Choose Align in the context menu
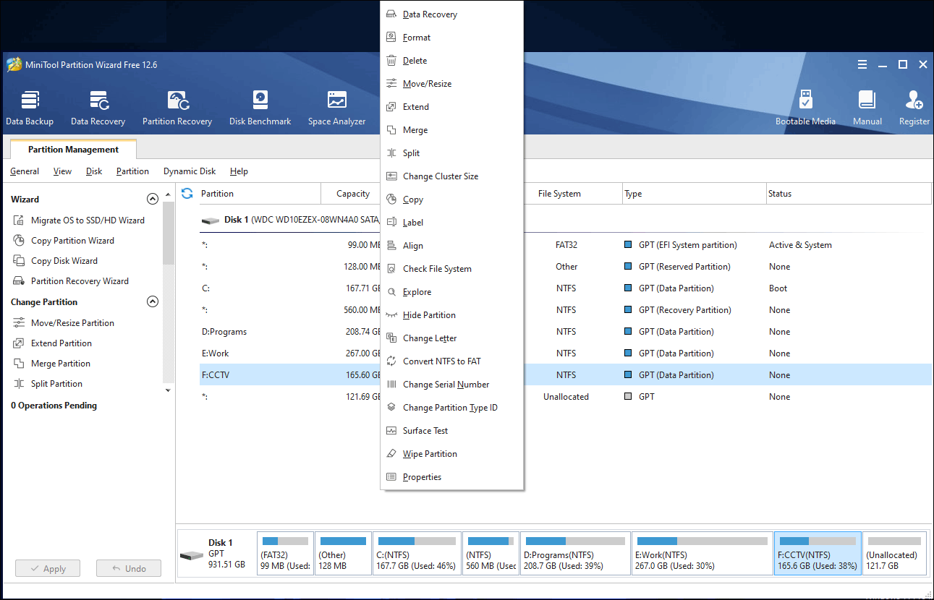Screen dimensions: 934x600 click(x=452, y=246)
